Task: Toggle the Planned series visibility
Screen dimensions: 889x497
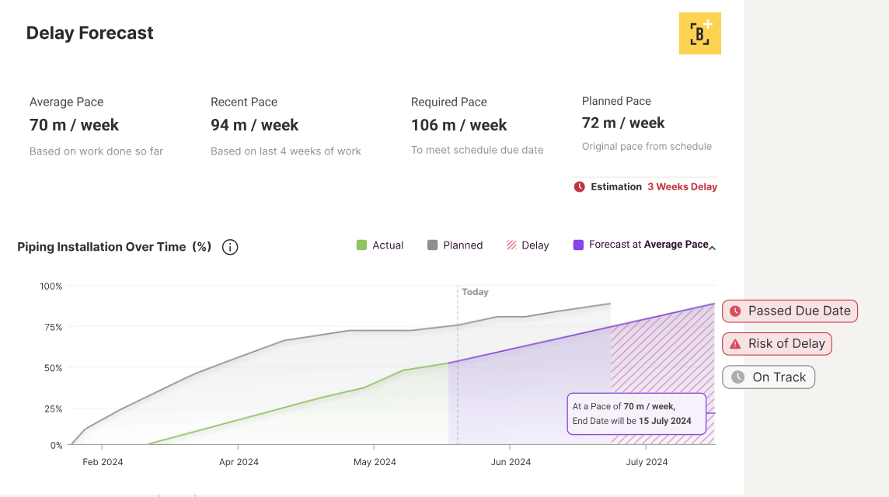Action: pyautogui.click(x=455, y=245)
